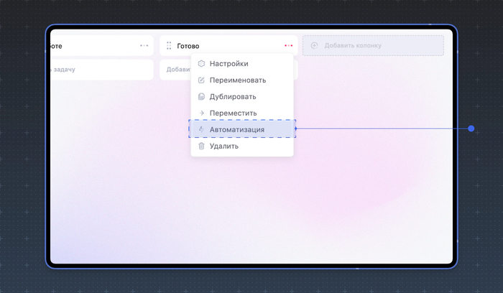This screenshot has width=503, height=293.
Task: Select Настройки from the context menu
Action: click(229, 63)
